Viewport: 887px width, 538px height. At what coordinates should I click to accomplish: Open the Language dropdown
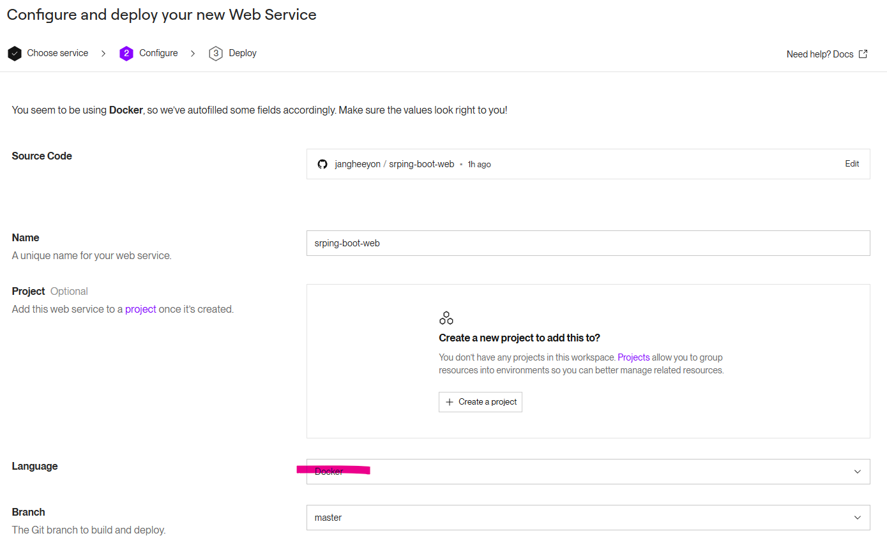(588, 472)
